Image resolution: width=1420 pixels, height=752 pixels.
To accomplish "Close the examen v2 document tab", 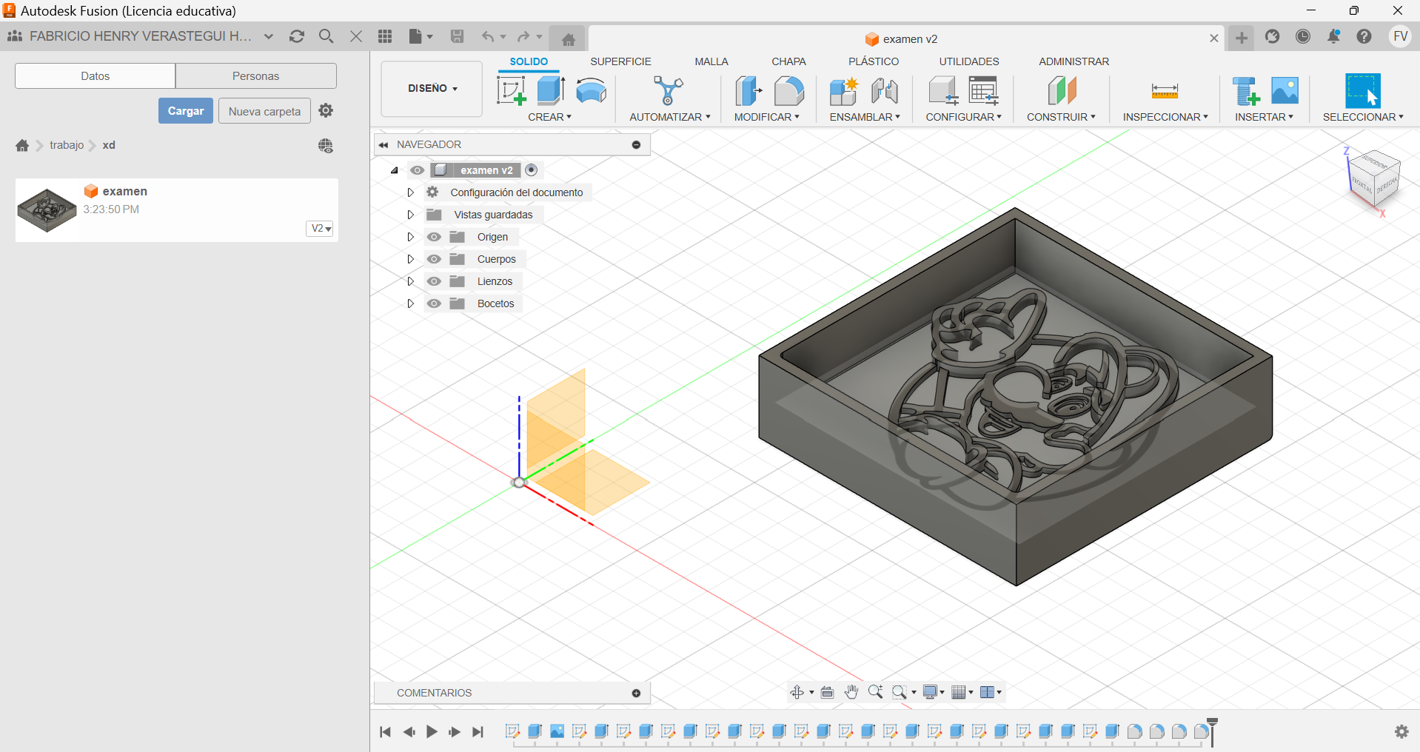I will pos(1214,38).
